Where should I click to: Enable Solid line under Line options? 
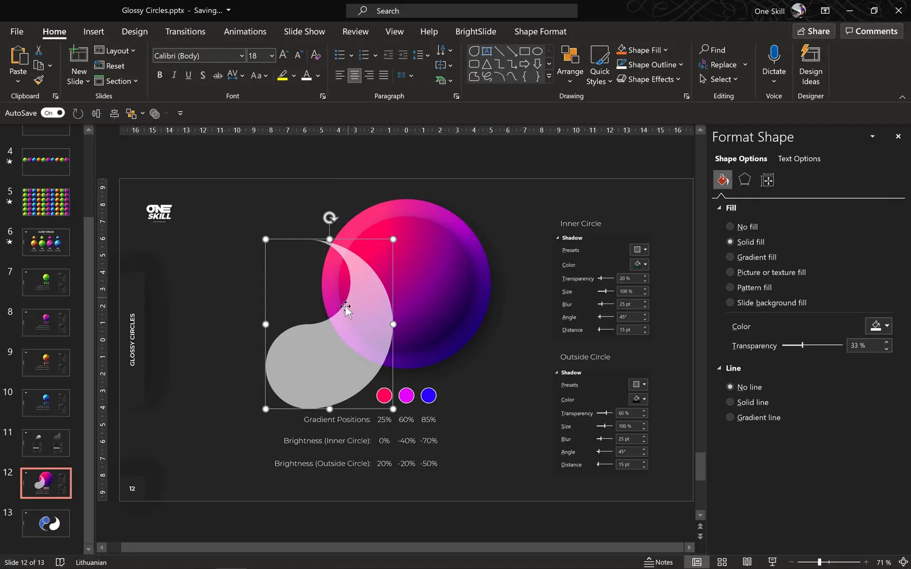point(730,402)
